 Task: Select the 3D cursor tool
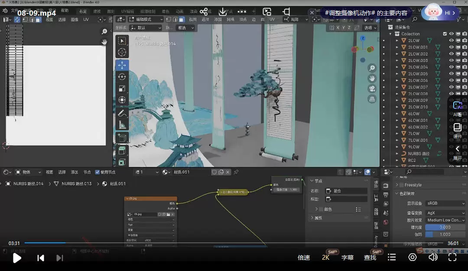(x=122, y=52)
